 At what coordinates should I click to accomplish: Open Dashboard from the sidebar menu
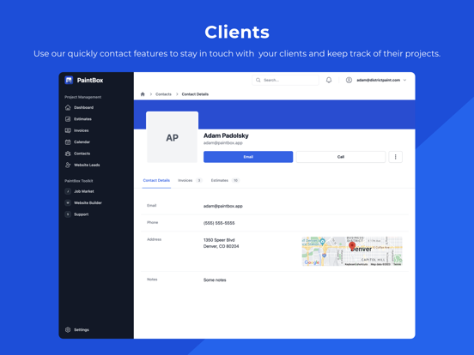[x=84, y=107]
